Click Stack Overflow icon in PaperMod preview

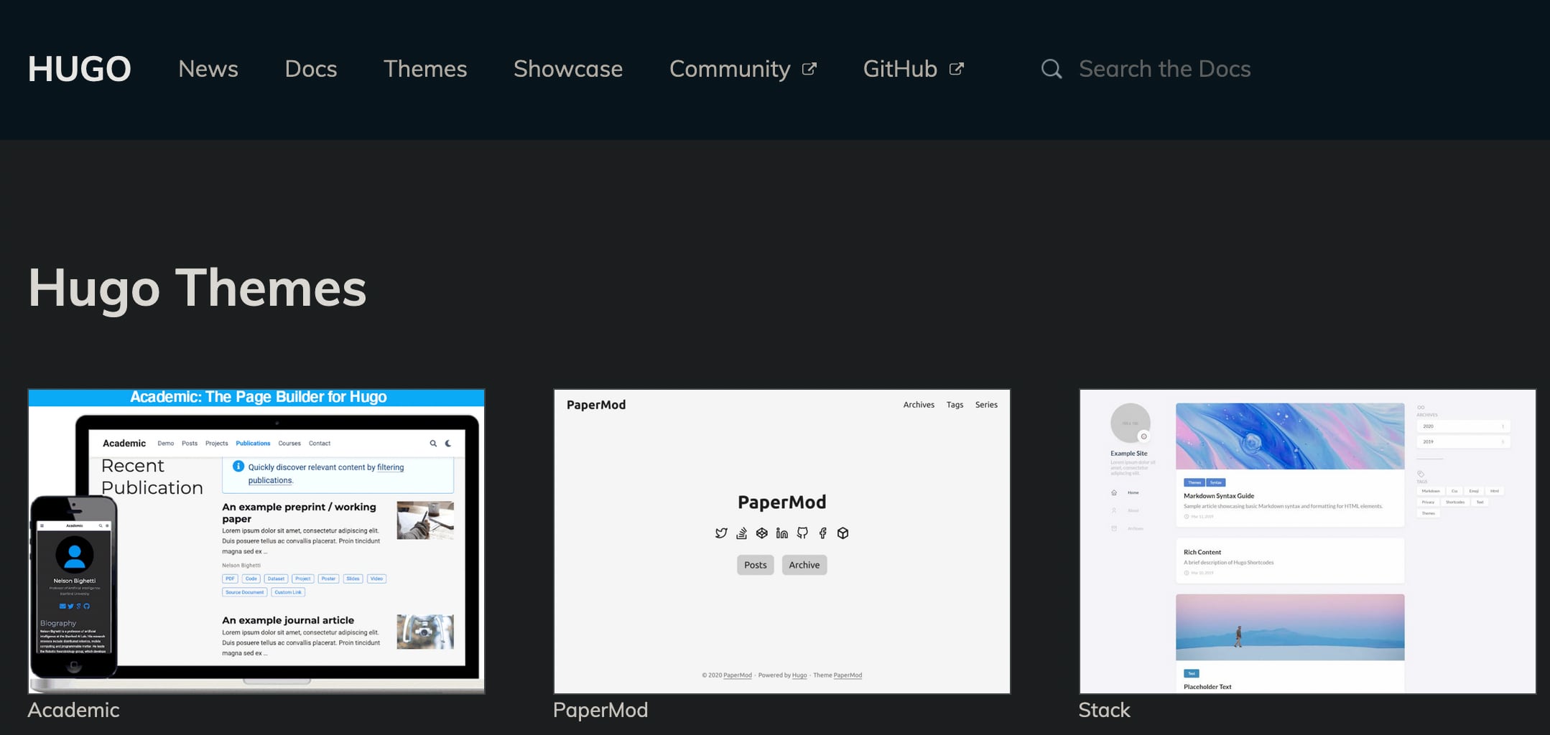click(x=741, y=533)
